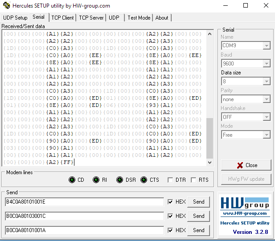Click the DSR modem line indicator
Viewport: 275px width, 241px height.
click(x=119, y=180)
